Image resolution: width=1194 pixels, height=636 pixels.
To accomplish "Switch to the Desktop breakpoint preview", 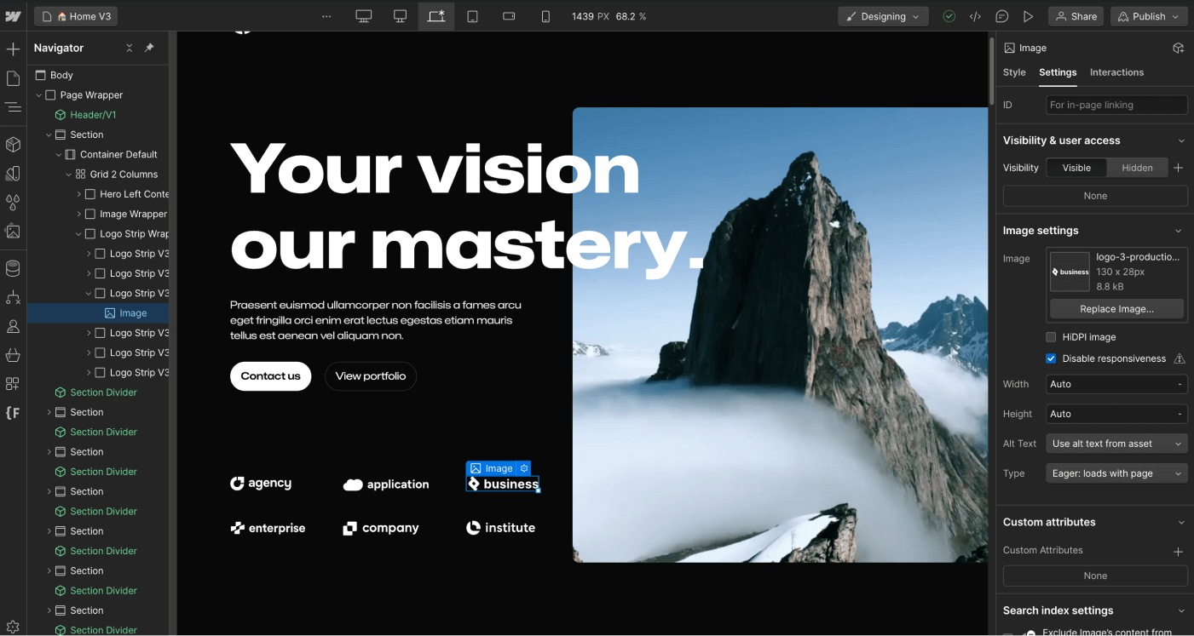I will pos(400,15).
